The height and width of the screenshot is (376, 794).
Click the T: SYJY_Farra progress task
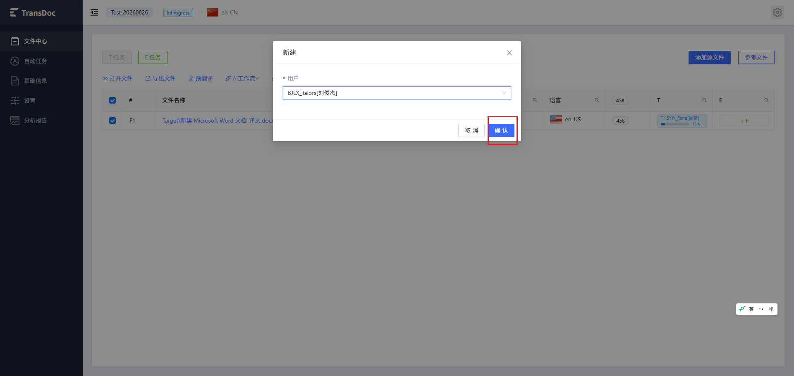click(682, 121)
